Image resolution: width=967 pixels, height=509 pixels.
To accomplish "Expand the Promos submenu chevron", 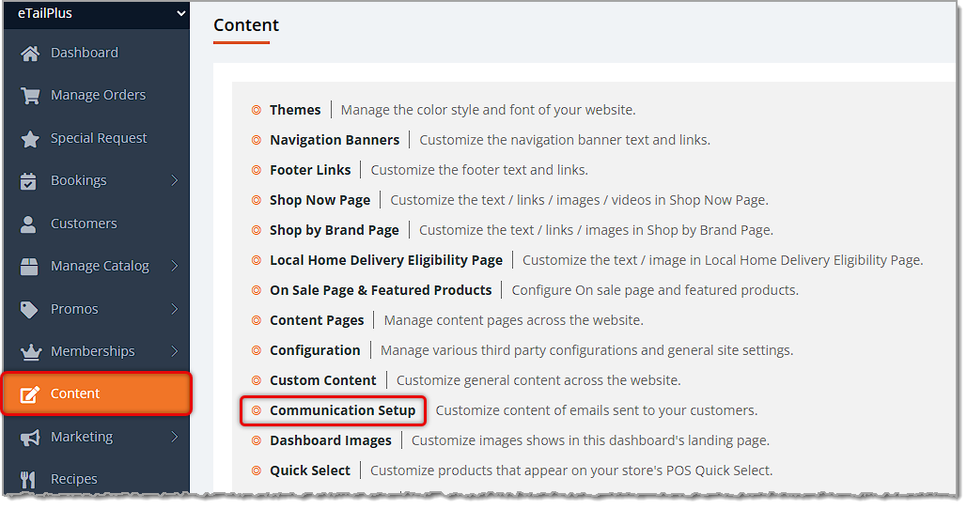I will [175, 309].
